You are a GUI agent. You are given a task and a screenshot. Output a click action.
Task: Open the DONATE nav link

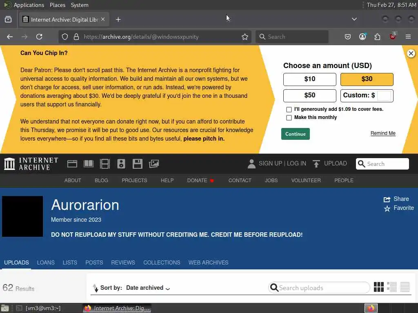click(x=200, y=181)
